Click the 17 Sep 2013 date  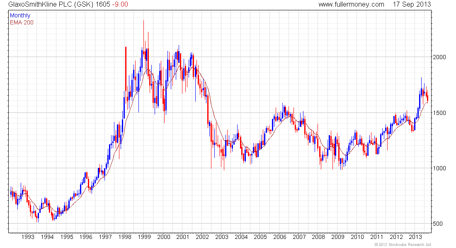[x=412, y=5]
